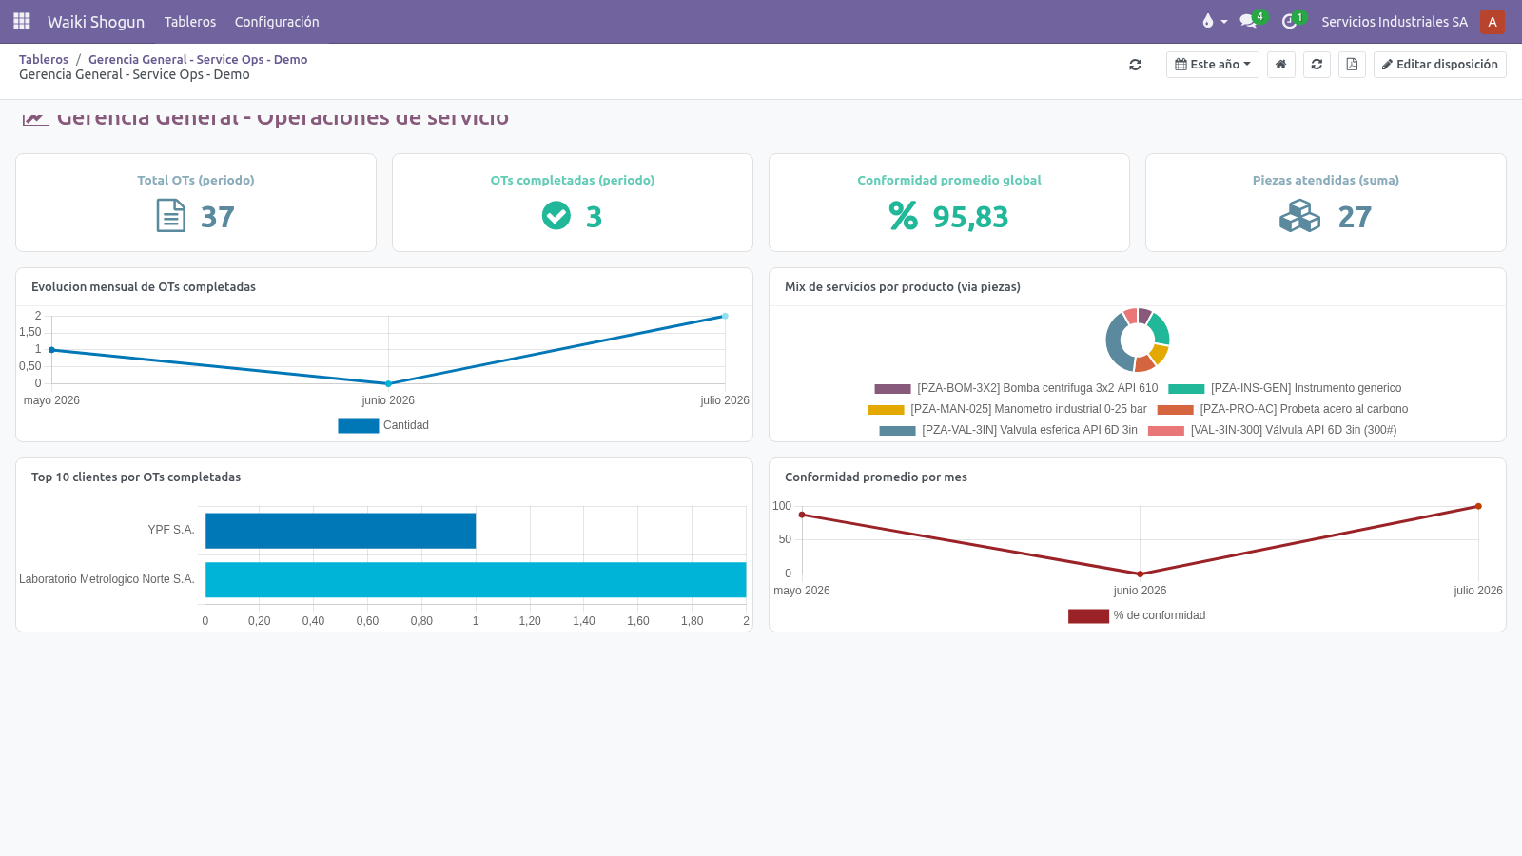This screenshot has height=856, width=1522.
Task: Click junio 2026 point on OTs completadas line
Action: click(x=388, y=383)
